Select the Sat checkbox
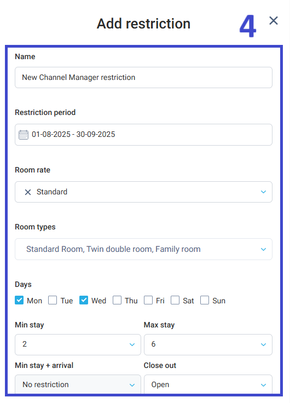Viewport: 290px width, 403px height. click(x=175, y=300)
